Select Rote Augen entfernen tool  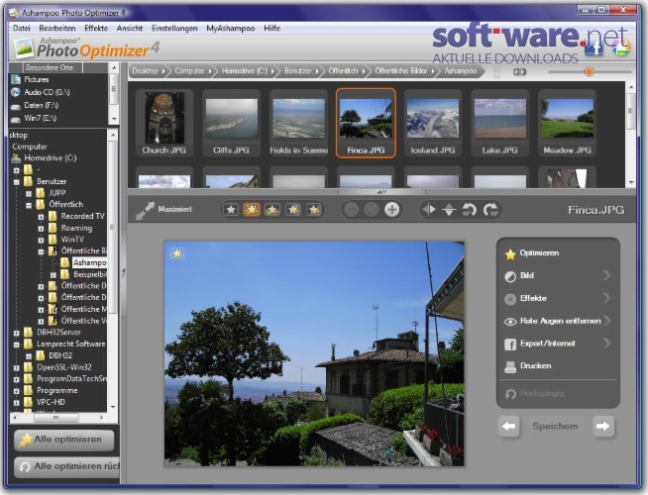click(x=557, y=321)
